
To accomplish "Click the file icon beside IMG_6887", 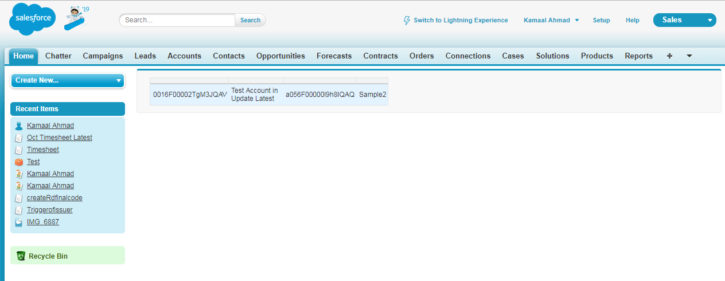I will click(x=19, y=222).
